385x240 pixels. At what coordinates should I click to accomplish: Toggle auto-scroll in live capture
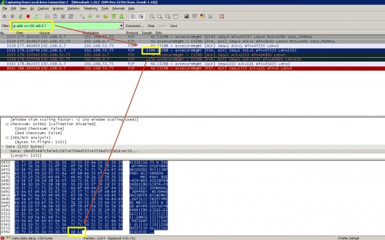coord(141,17)
